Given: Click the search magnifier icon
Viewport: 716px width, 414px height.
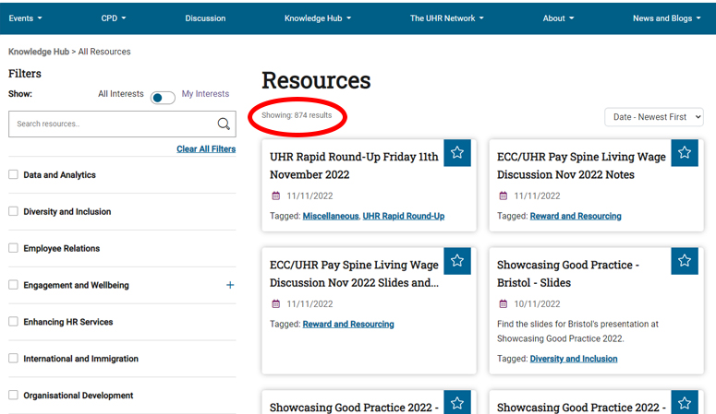Looking at the screenshot, I should [224, 124].
